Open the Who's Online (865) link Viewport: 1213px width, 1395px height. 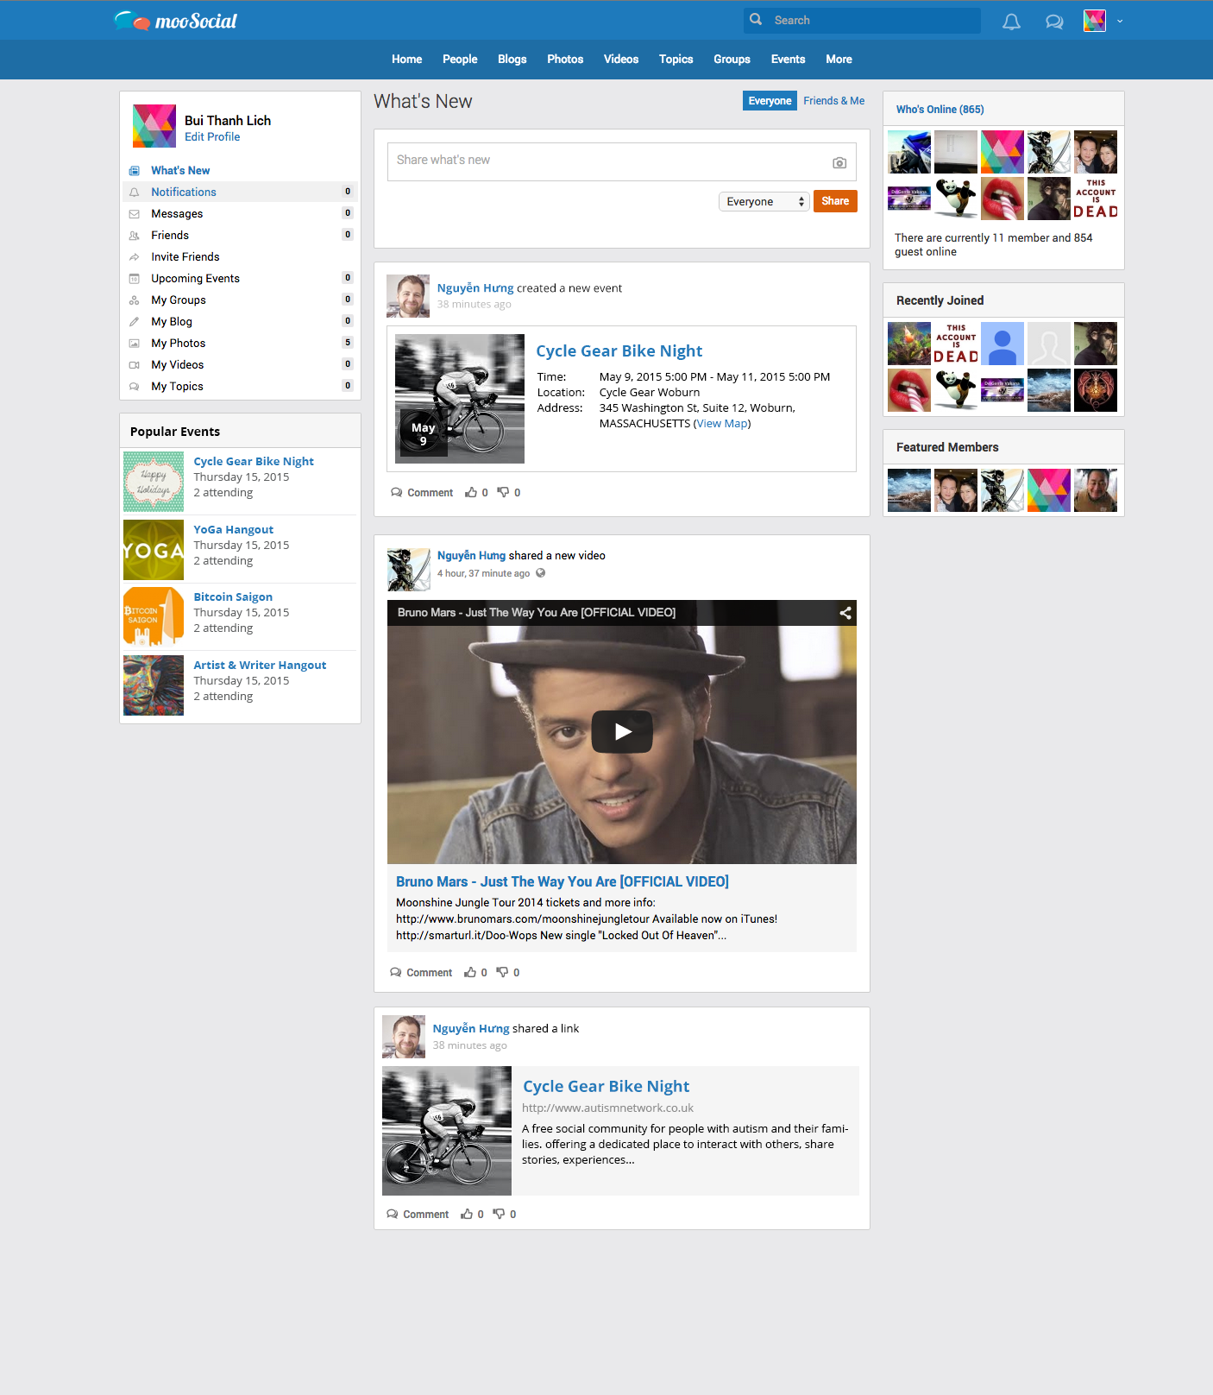pyautogui.click(x=940, y=110)
